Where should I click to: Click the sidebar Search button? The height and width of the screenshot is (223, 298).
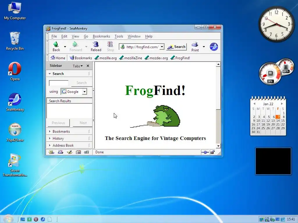click(x=81, y=83)
